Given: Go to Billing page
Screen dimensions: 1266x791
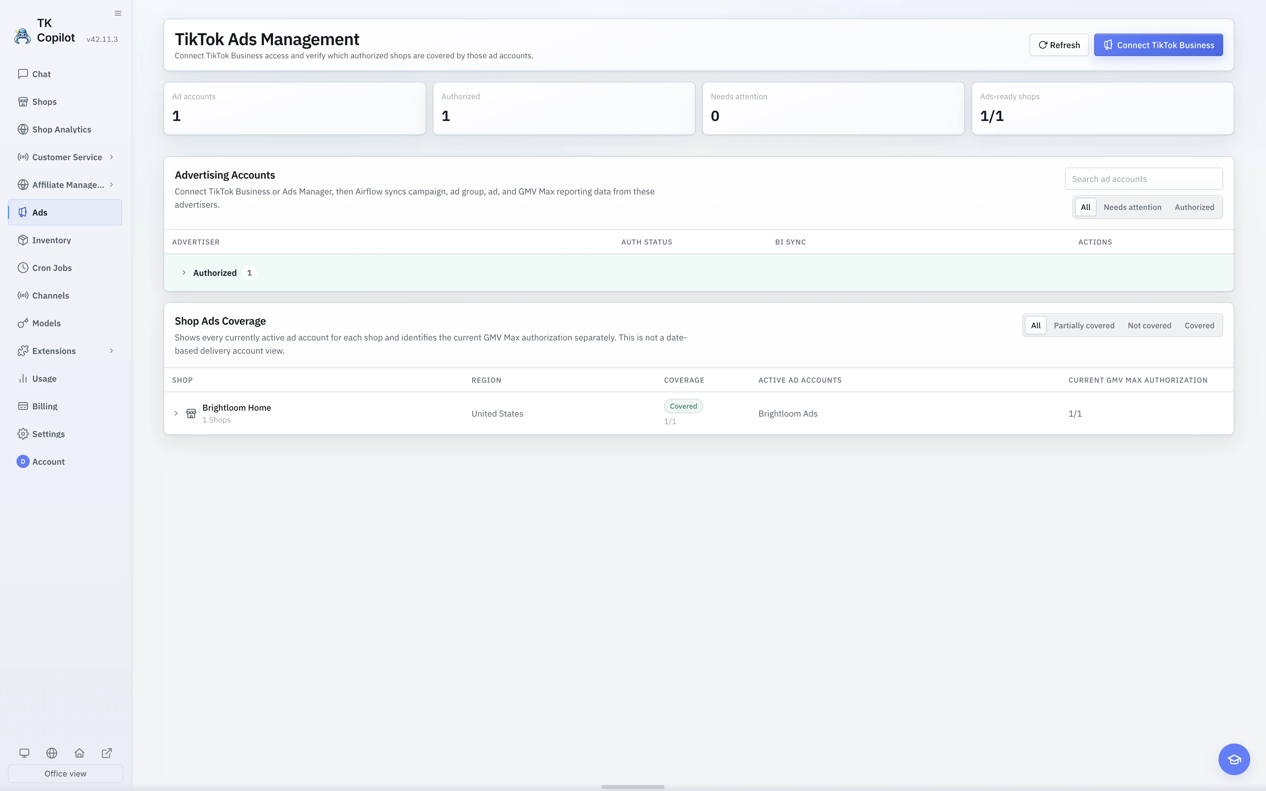Looking at the screenshot, I should pos(65,406).
